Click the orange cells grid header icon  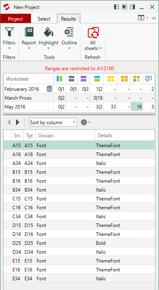click(124, 79)
